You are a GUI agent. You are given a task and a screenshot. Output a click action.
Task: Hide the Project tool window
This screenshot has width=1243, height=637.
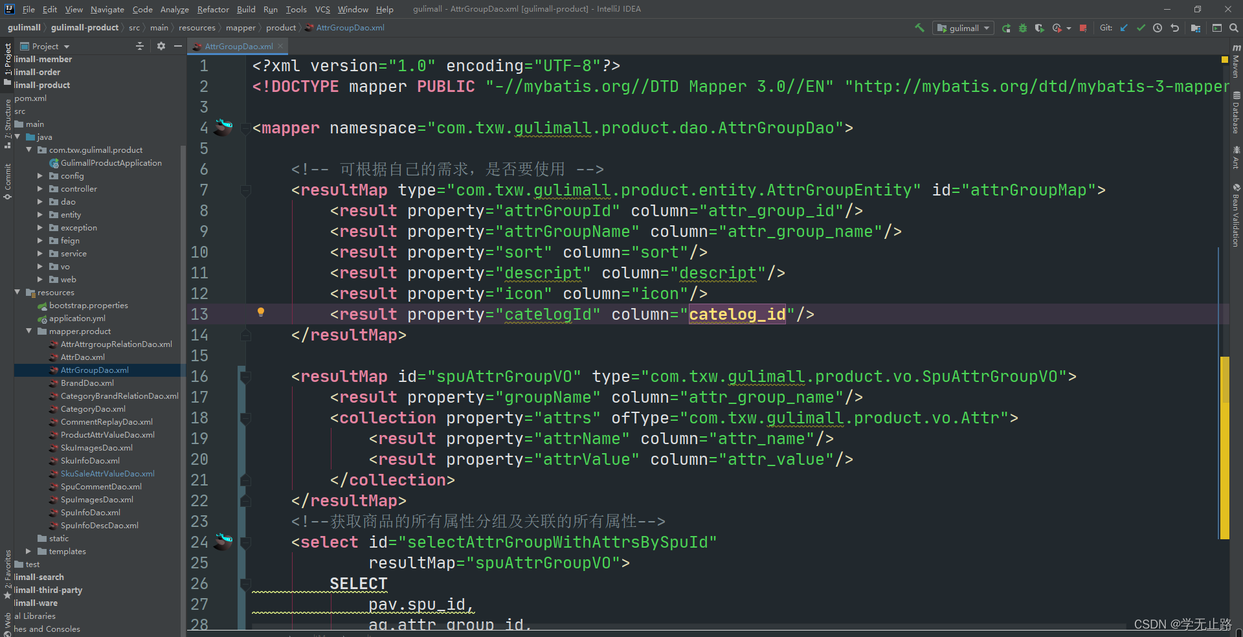(178, 46)
